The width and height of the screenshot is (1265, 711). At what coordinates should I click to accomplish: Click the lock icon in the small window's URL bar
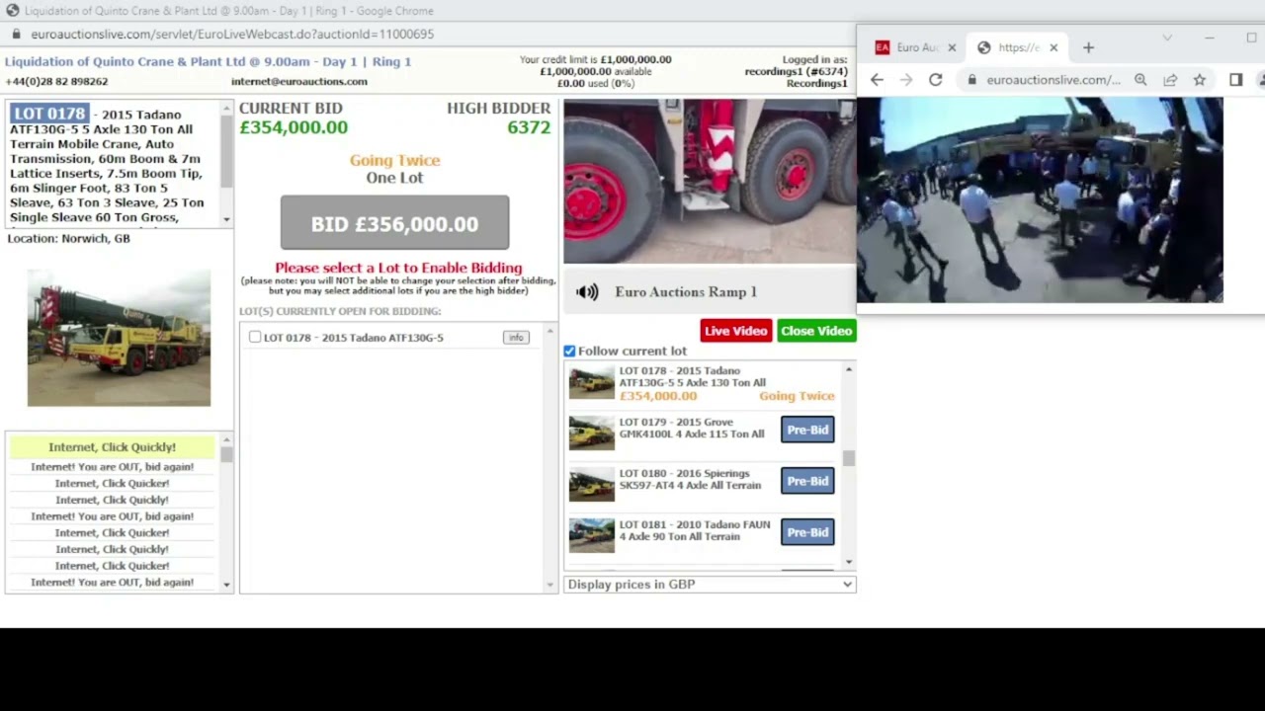click(972, 80)
